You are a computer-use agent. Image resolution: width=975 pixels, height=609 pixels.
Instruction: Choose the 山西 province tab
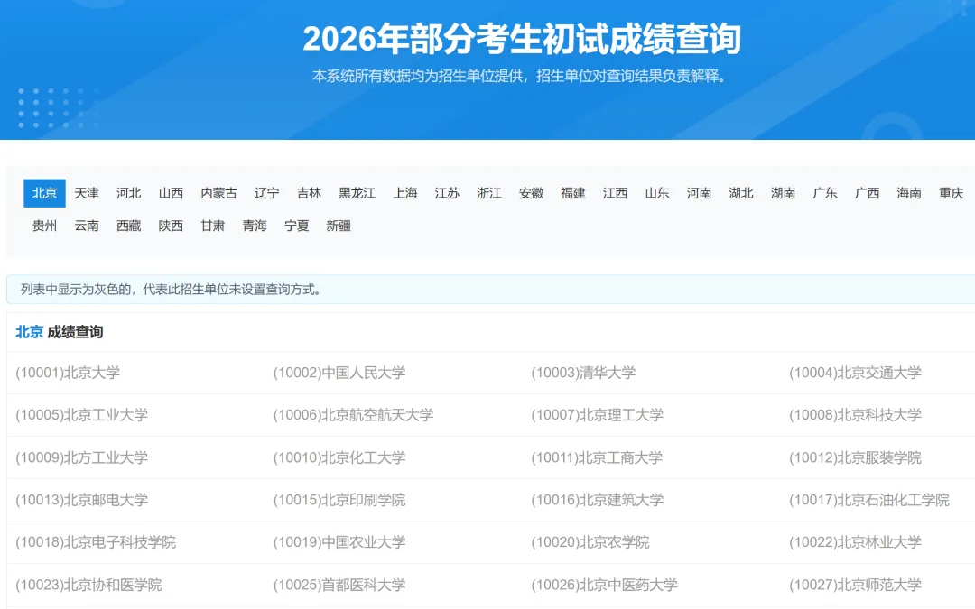coord(171,193)
